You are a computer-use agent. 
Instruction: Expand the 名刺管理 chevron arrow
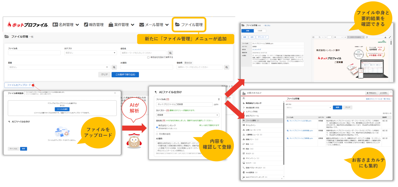[77, 25]
